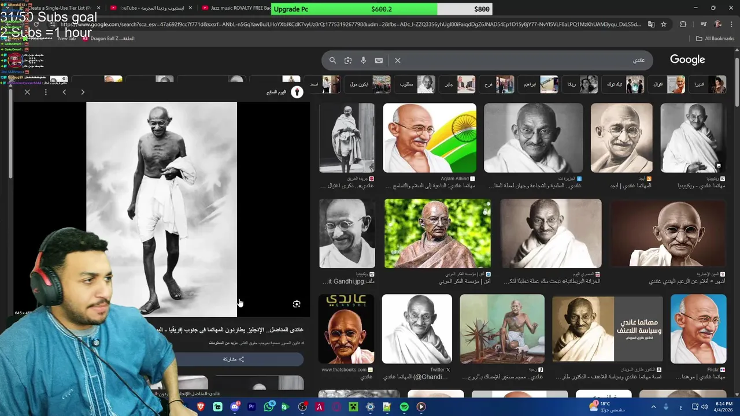Open Spotify from the taskbar
Screen dimensions: 740x416
[x=404, y=407]
